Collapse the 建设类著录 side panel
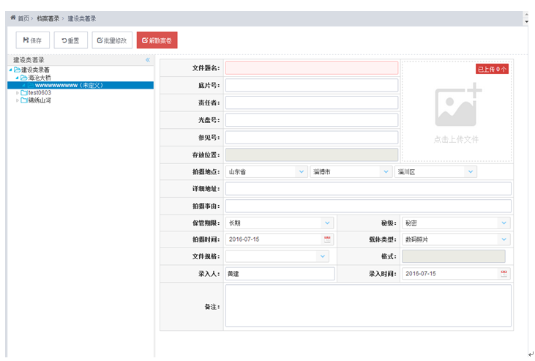This screenshot has height=361, width=535. click(148, 60)
